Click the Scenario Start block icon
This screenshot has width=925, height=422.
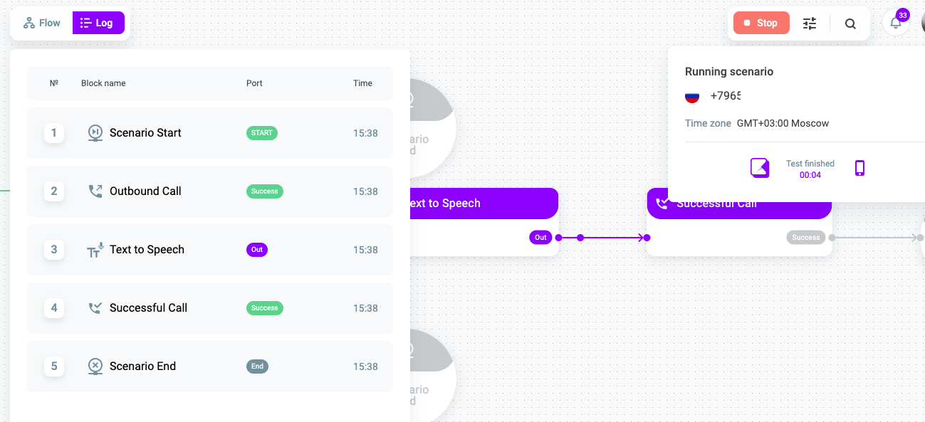(x=95, y=133)
